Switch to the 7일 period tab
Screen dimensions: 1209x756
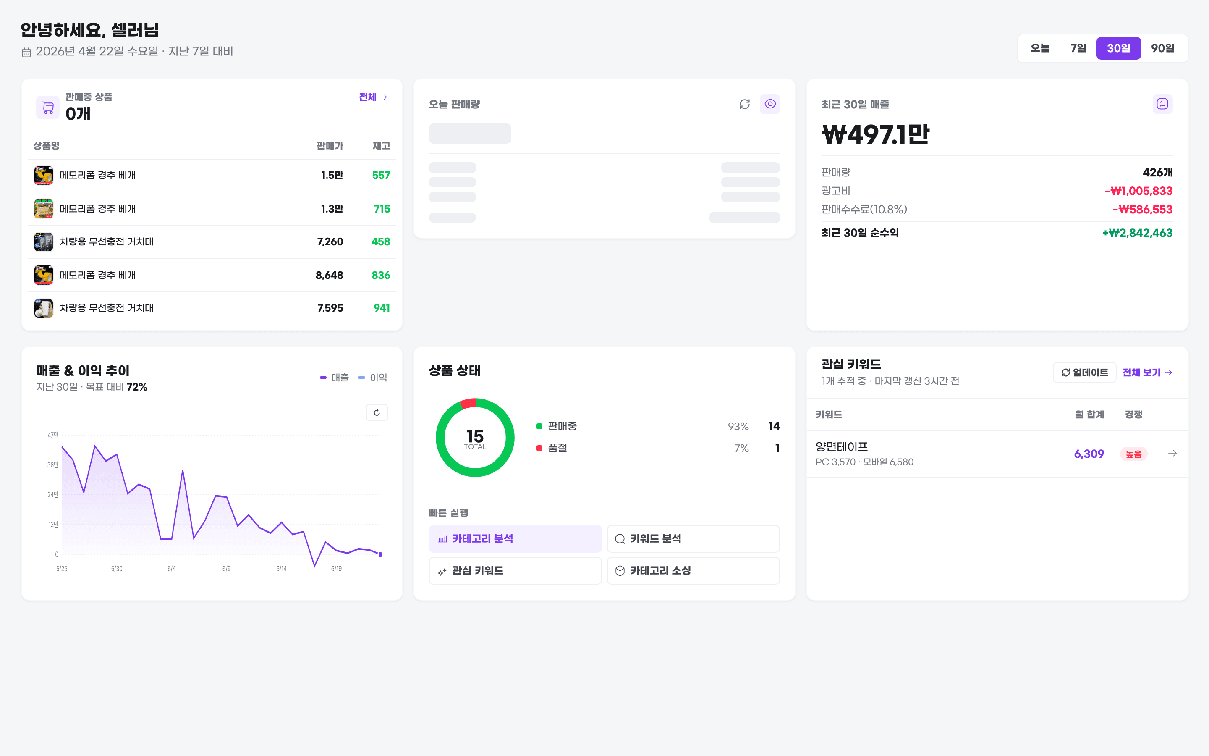tap(1078, 48)
